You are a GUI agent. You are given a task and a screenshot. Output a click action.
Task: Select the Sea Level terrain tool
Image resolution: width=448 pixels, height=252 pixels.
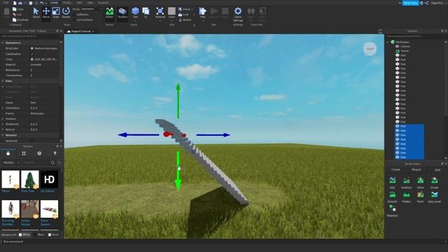coord(434,197)
